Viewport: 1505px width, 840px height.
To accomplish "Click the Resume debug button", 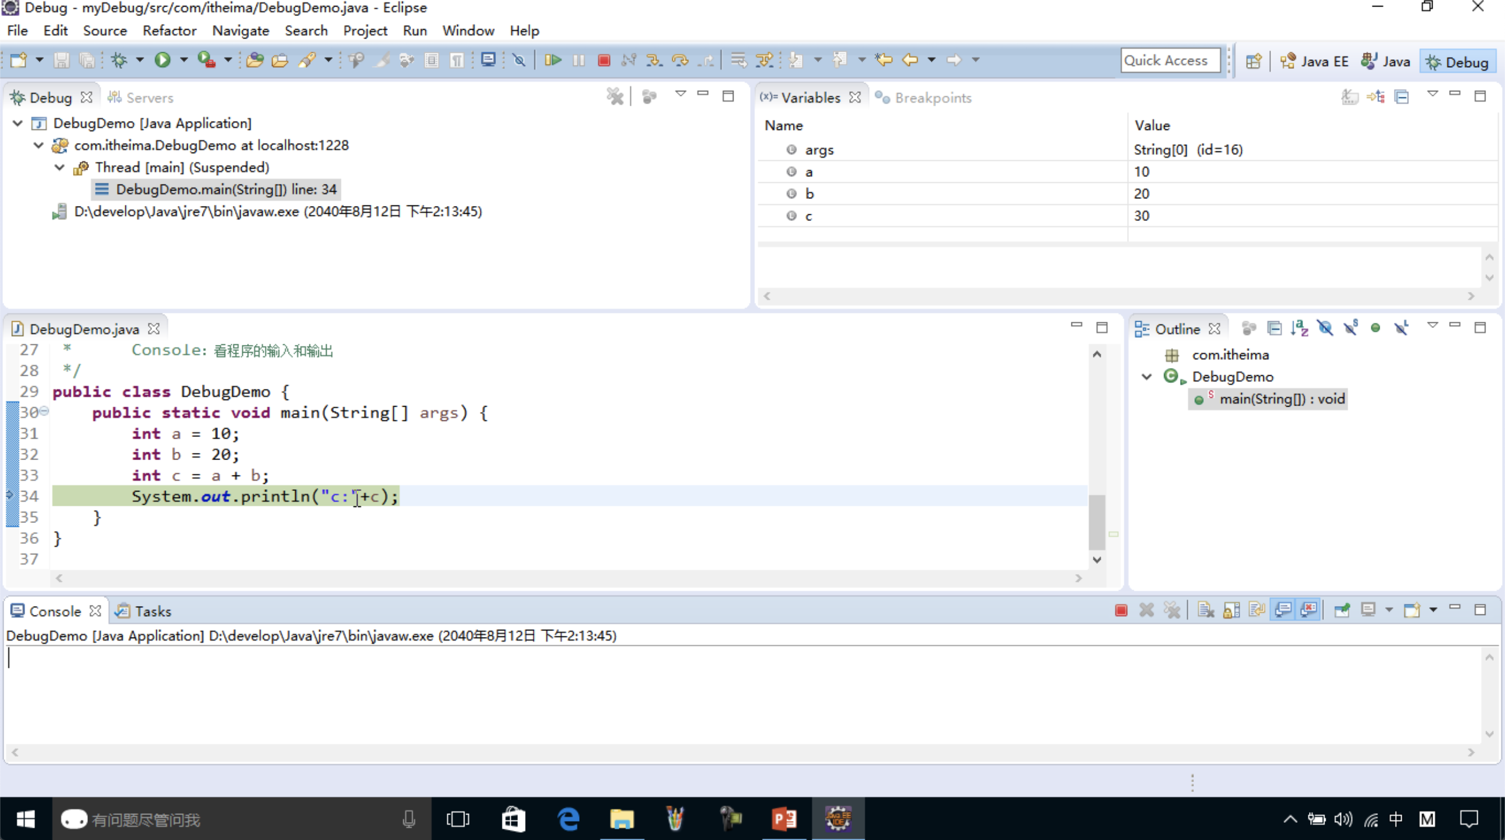I will click(552, 60).
